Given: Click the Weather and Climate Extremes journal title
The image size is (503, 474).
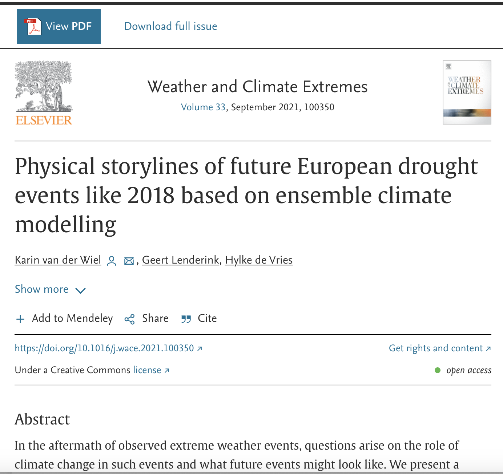Looking at the screenshot, I should [257, 87].
